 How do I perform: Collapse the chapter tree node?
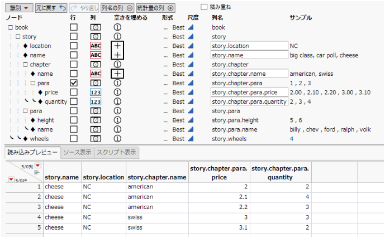click(x=25, y=65)
